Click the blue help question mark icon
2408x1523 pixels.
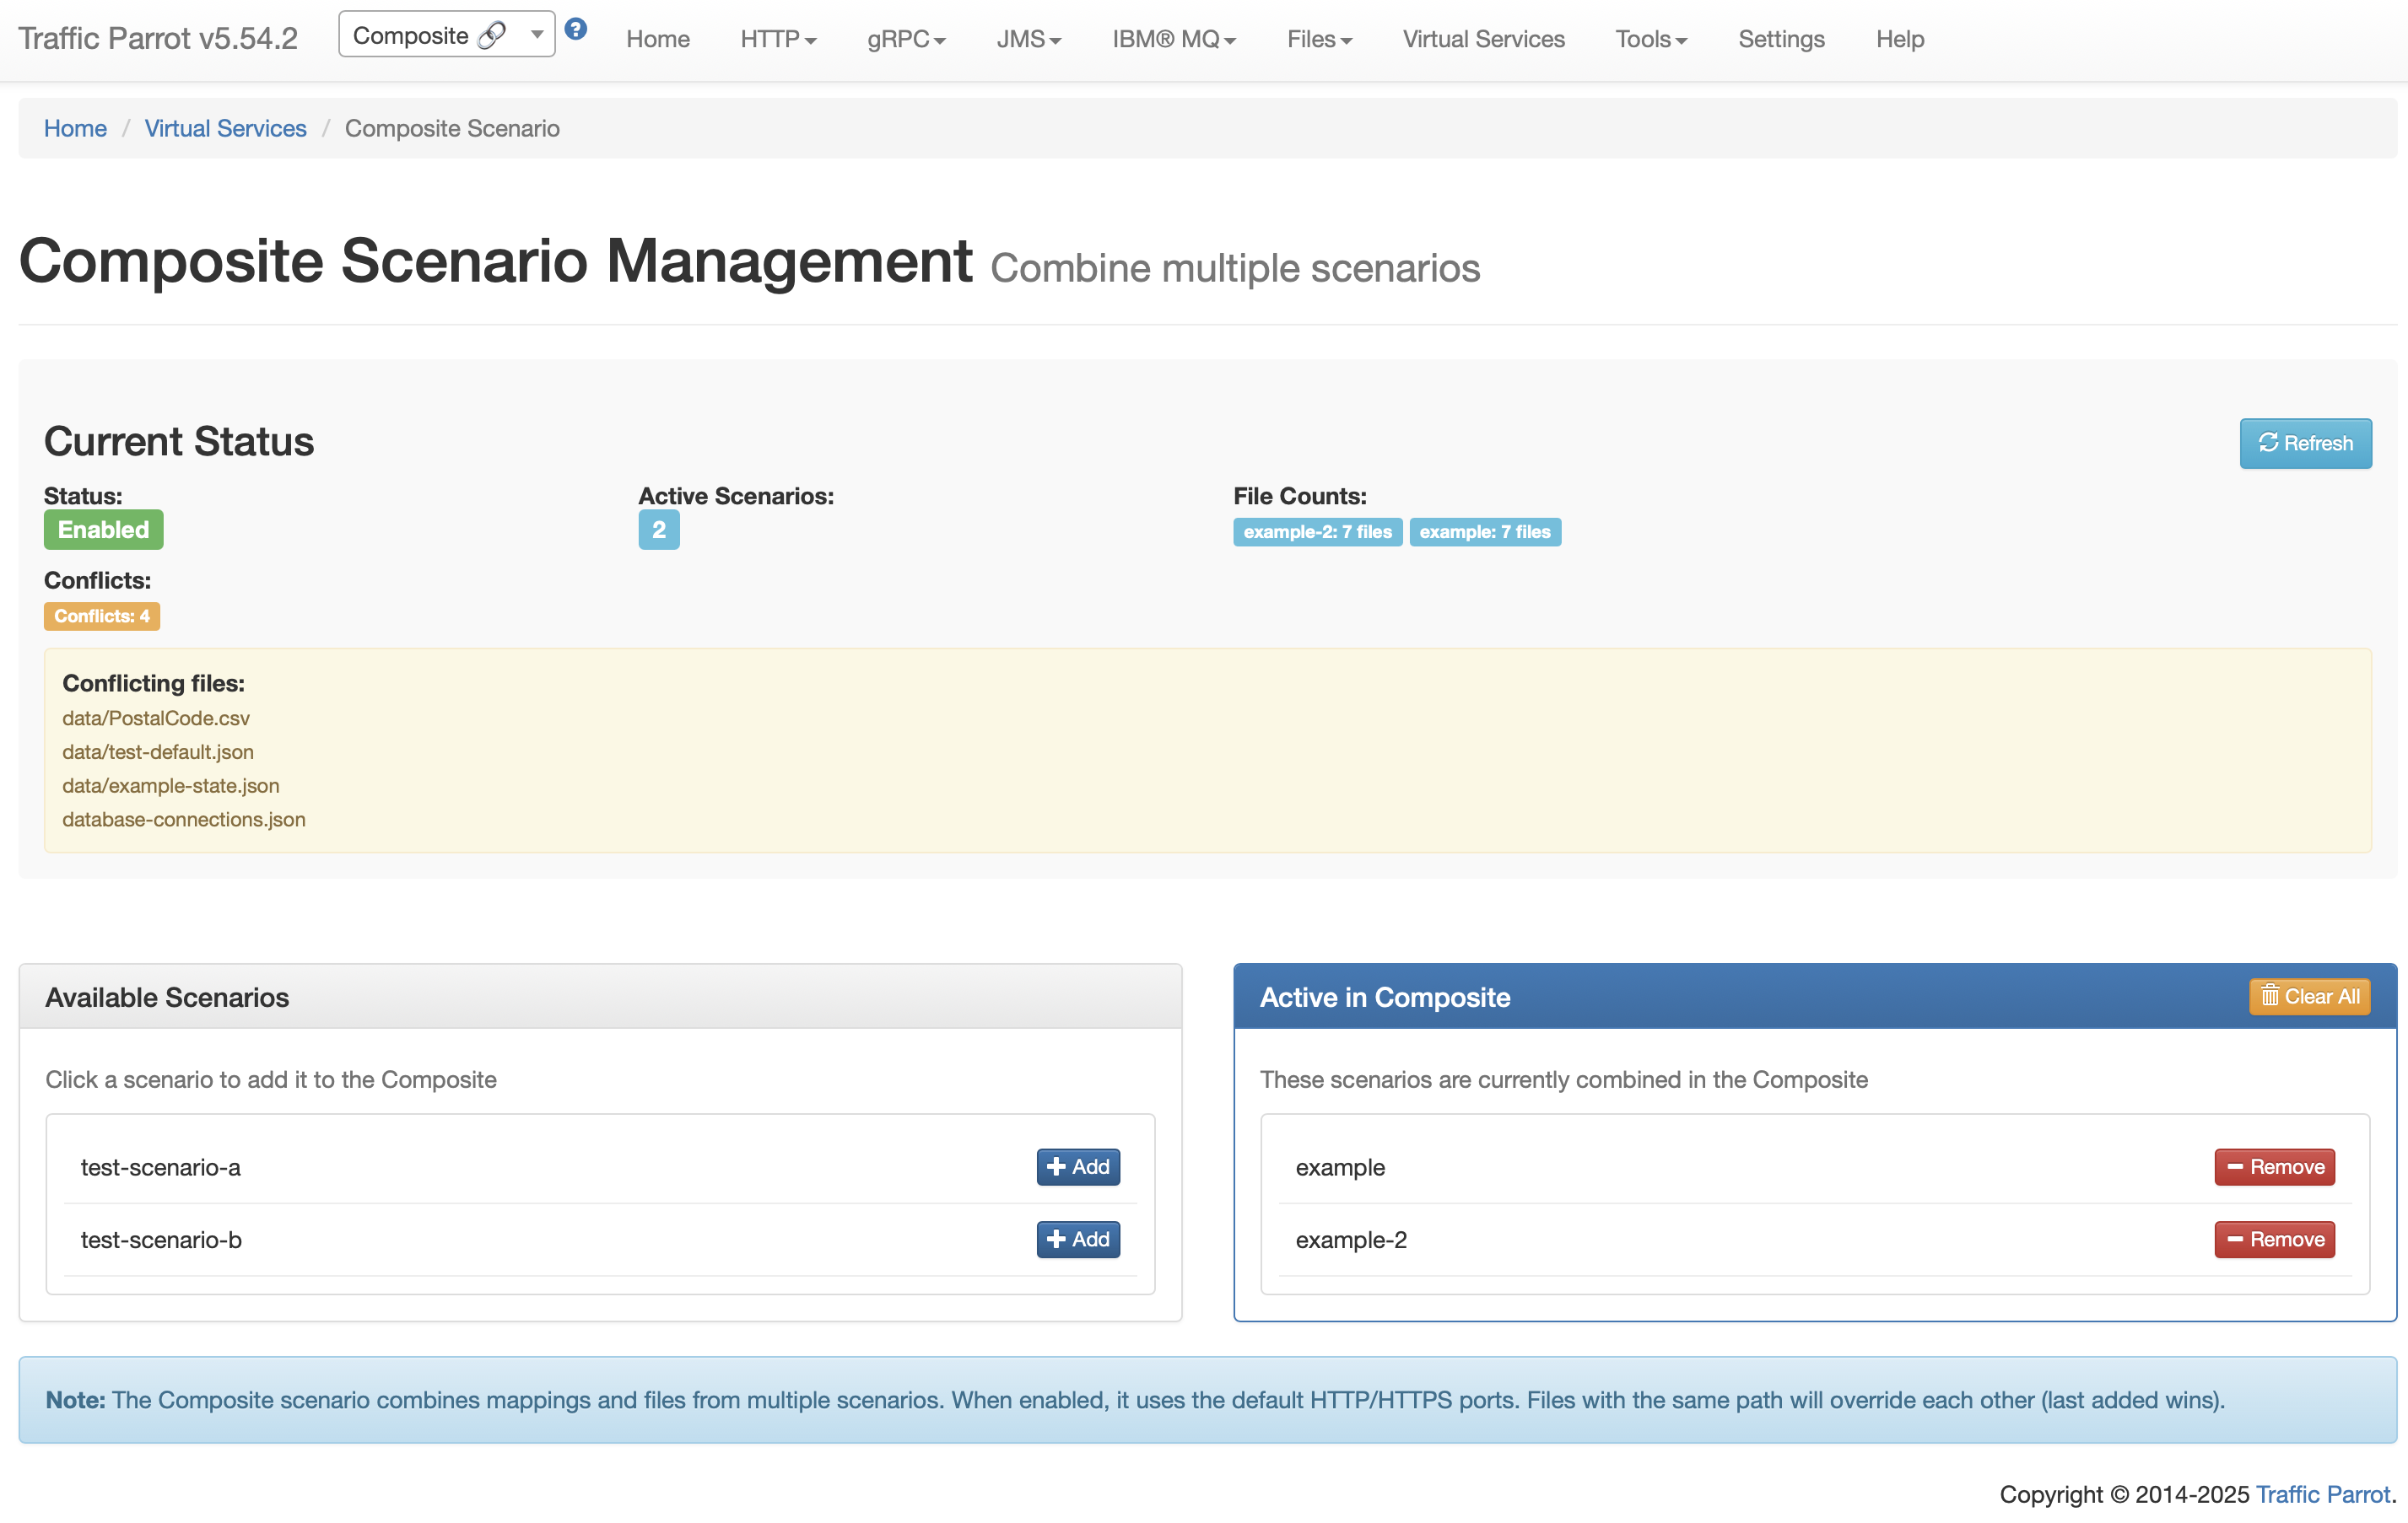point(575,29)
